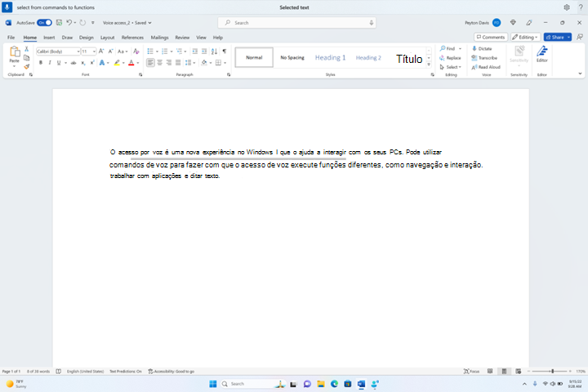Adjust the zoom slider
Image resolution: width=588 pixels, height=392 pixels.
(552, 372)
